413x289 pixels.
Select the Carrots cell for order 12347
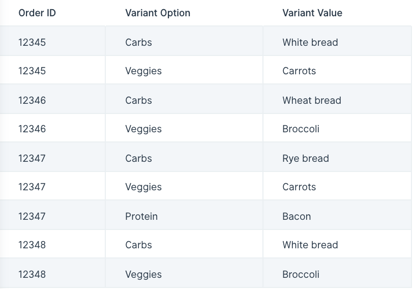coord(337,186)
